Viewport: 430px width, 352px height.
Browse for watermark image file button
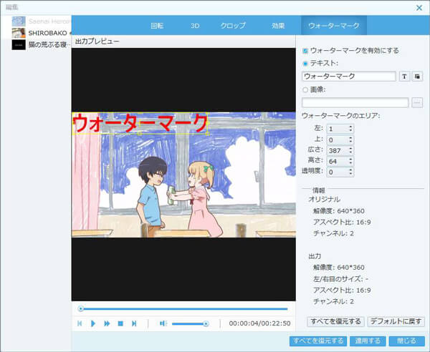click(x=417, y=102)
